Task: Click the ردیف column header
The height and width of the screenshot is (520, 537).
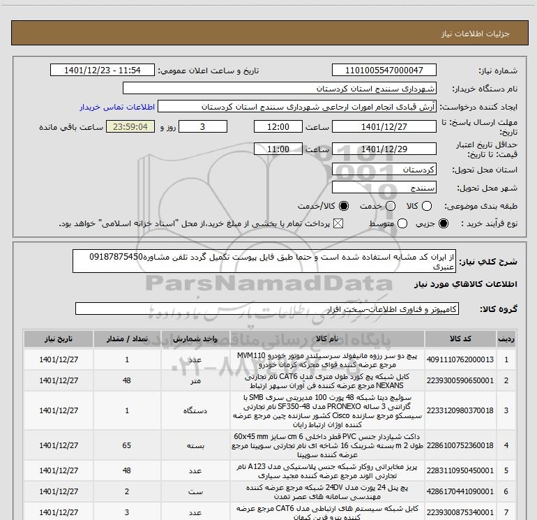Action: (x=506, y=339)
